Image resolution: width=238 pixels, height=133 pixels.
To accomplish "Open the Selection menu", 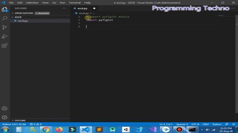I will point(32,3).
